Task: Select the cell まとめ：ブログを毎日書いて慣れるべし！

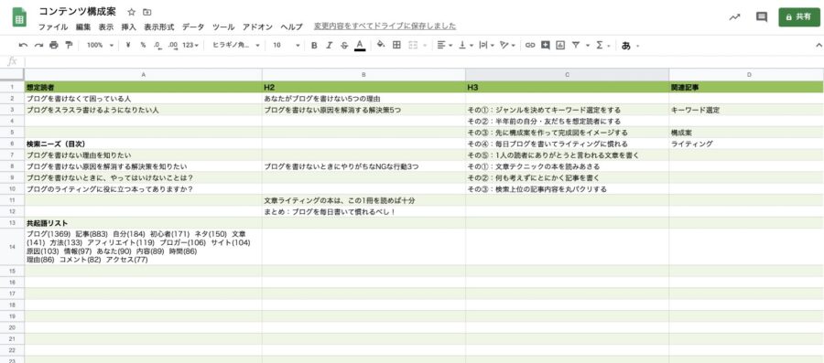Action: click(x=363, y=211)
